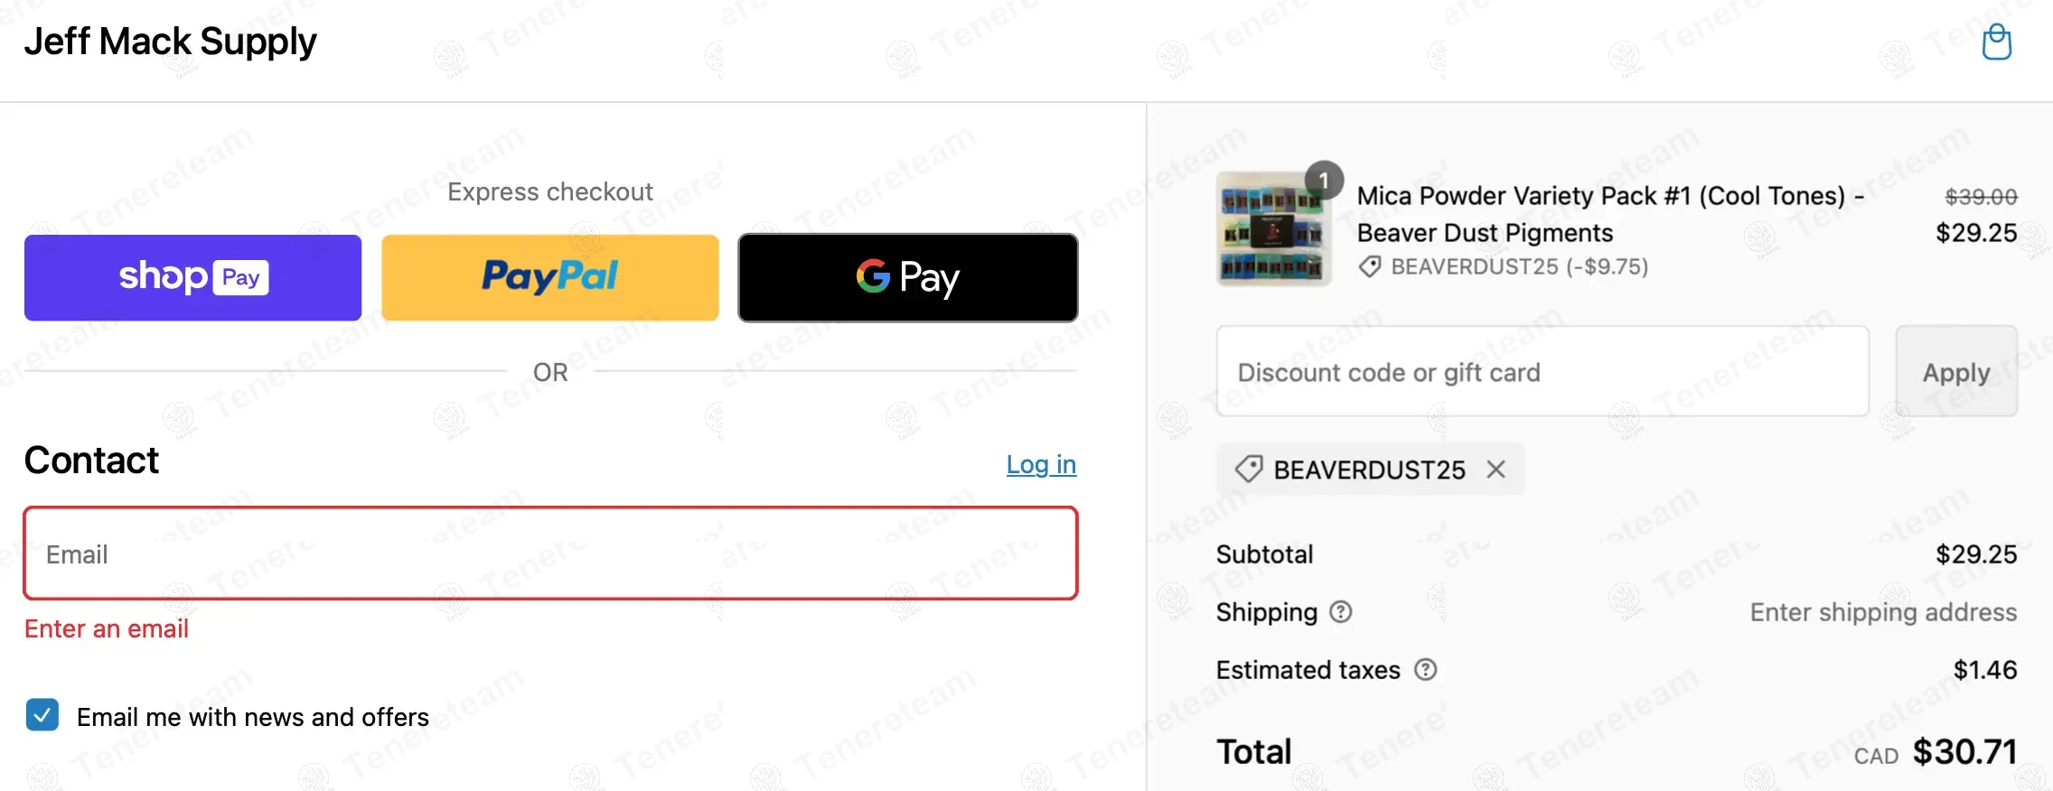This screenshot has width=2053, height=791.
Task: Focus the Email contact field
Action: [x=550, y=554]
